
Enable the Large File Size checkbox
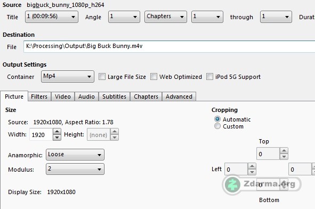[x=102, y=77]
